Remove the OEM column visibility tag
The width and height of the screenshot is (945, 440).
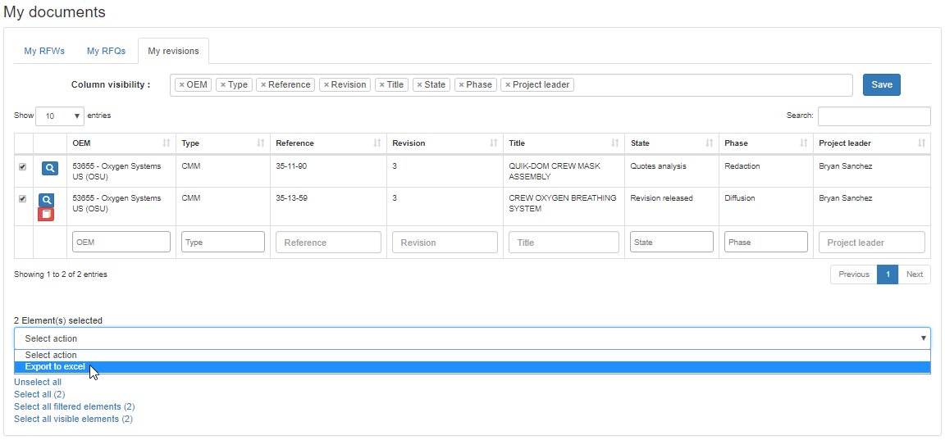181,85
